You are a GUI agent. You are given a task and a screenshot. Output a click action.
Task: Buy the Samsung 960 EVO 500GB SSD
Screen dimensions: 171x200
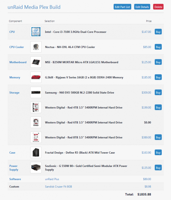pos(158,93)
